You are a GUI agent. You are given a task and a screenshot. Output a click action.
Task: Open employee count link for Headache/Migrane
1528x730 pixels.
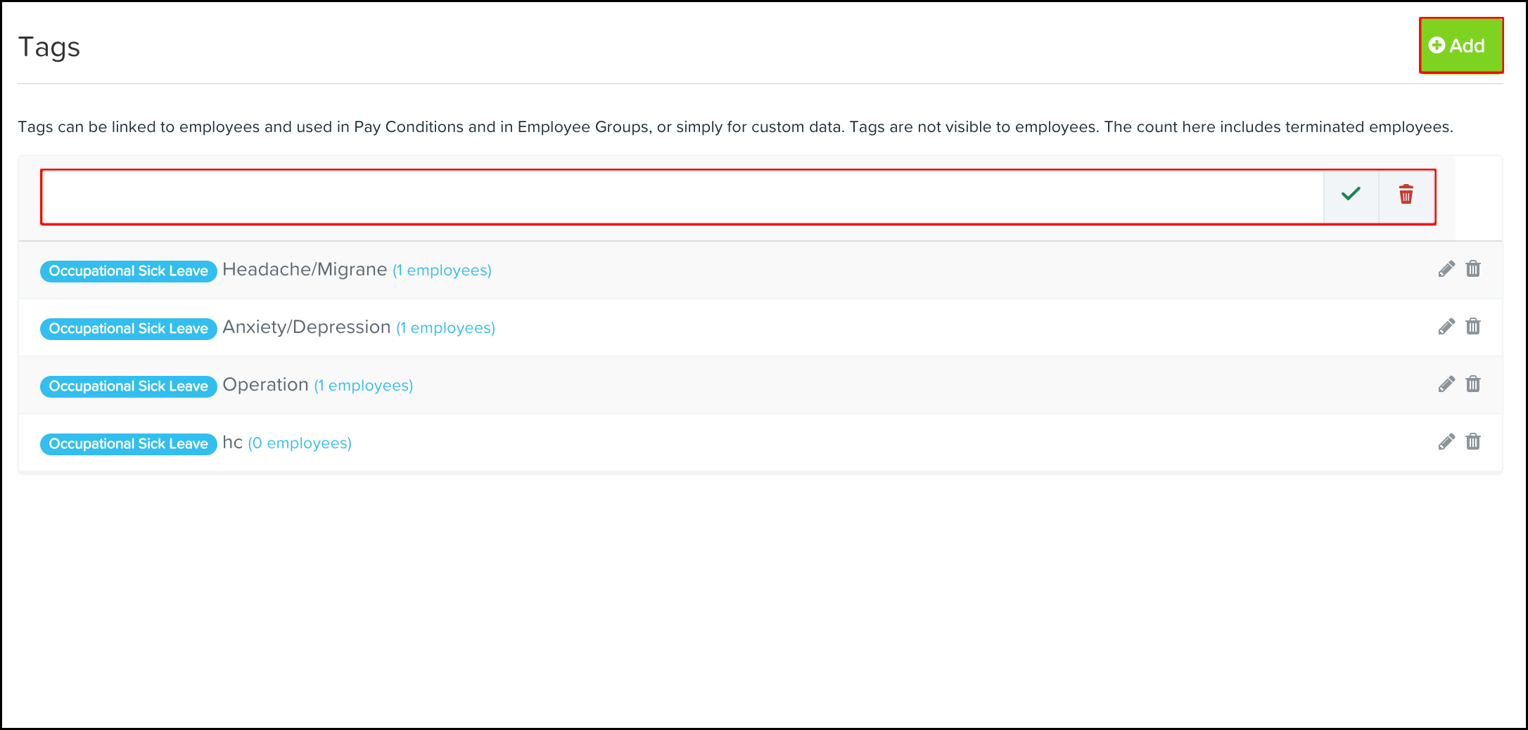coord(442,271)
